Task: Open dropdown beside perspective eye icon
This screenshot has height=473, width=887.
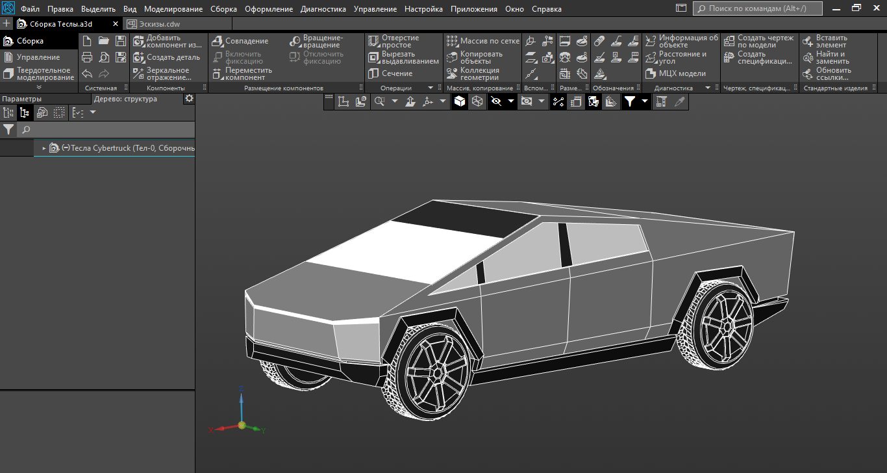Action: (541, 101)
